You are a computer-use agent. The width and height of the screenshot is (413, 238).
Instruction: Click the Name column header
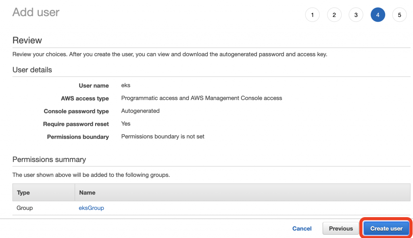click(x=87, y=193)
